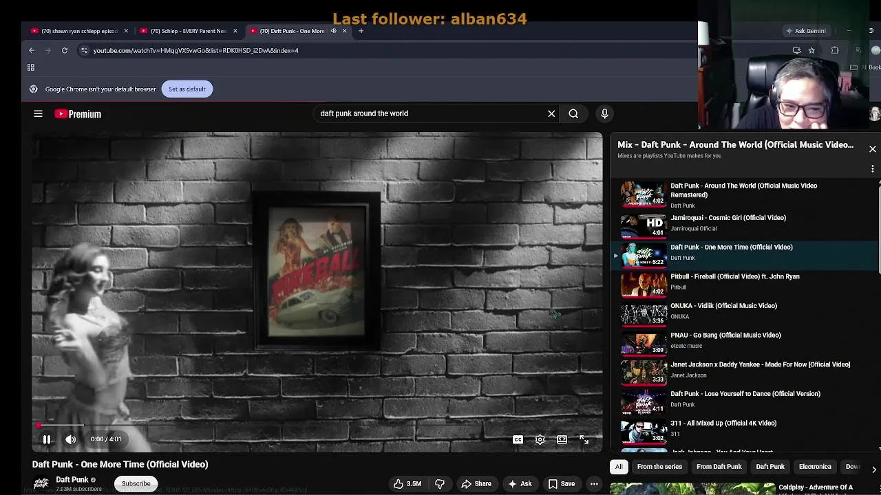
Task: Open the Daft Punk channel avatar
Action: pos(41,483)
